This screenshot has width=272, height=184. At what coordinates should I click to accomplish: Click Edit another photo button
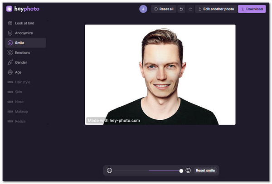[x=216, y=9]
